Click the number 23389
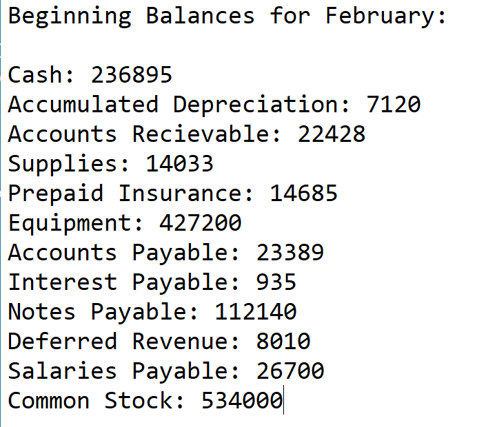 [290, 253]
